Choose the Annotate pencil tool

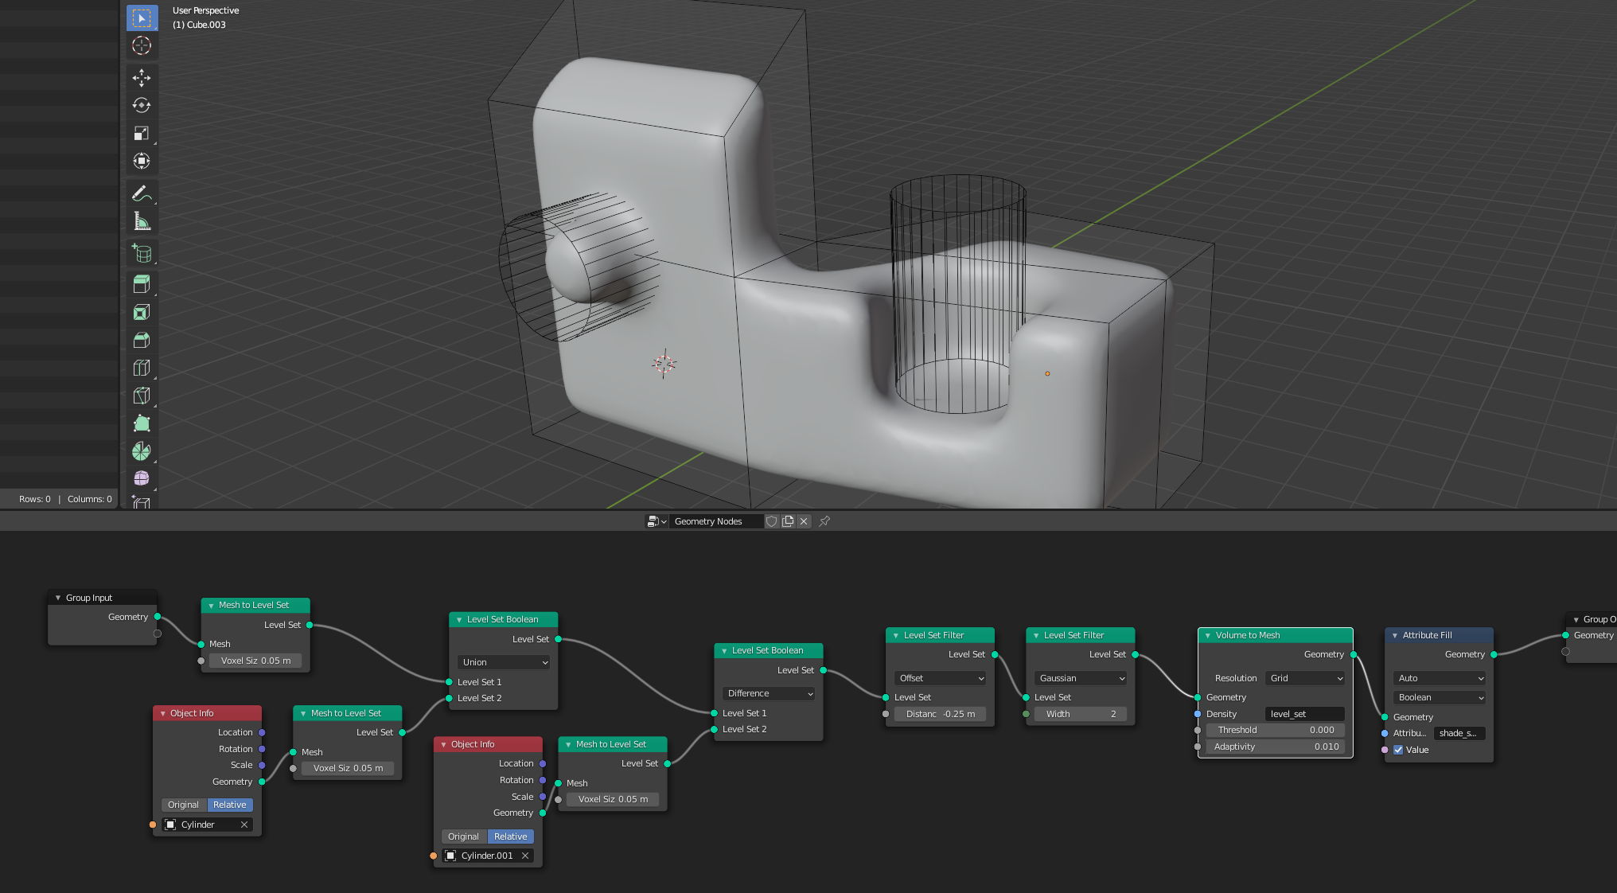pyautogui.click(x=140, y=193)
